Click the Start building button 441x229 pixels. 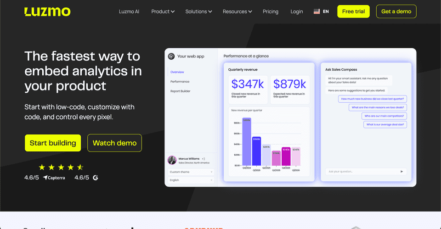pos(52,143)
